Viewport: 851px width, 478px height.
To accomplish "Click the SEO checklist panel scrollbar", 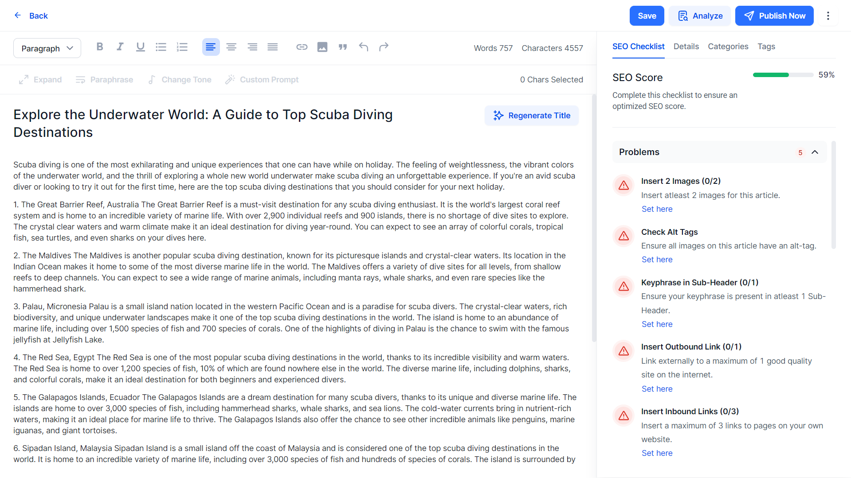I will 833,195.
